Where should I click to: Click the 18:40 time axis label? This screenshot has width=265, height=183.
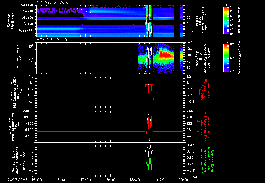tap(135, 180)
